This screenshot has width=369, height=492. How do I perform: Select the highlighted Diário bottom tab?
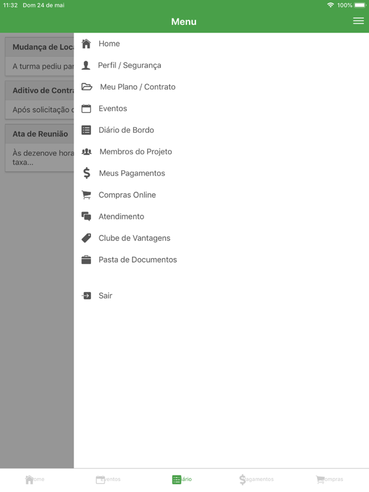pos(182,479)
